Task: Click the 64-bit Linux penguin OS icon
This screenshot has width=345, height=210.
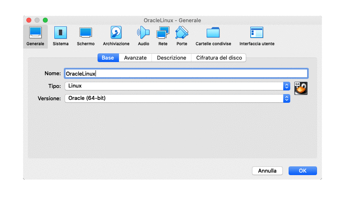Action: point(301,88)
